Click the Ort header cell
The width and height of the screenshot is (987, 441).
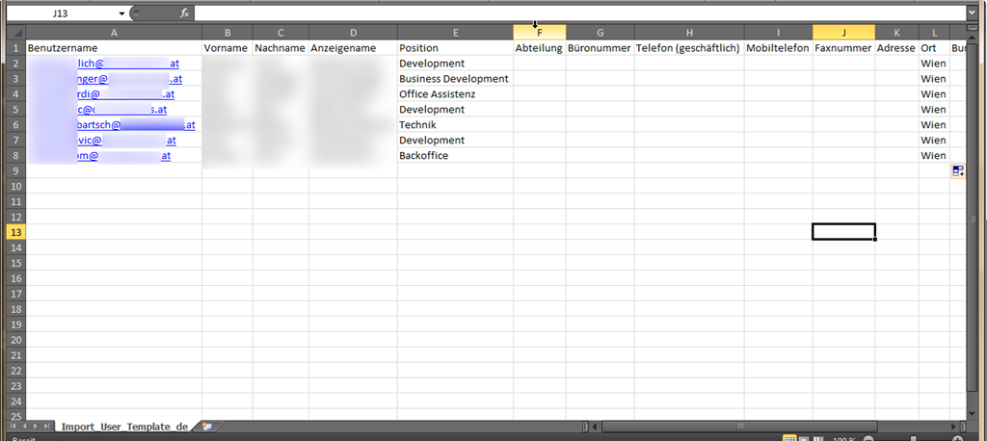coord(935,48)
